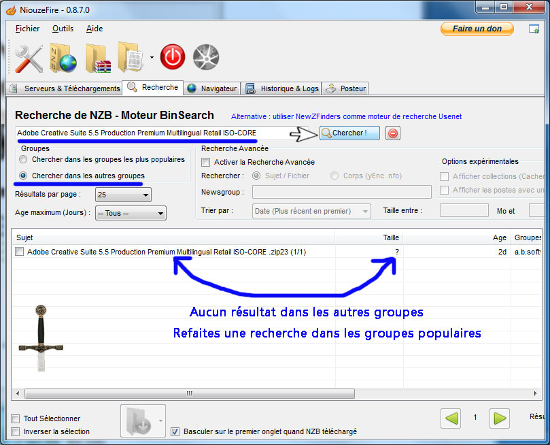Go to previous results page green arrow
Viewport: 550px width, 445px height.
tap(451, 418)
